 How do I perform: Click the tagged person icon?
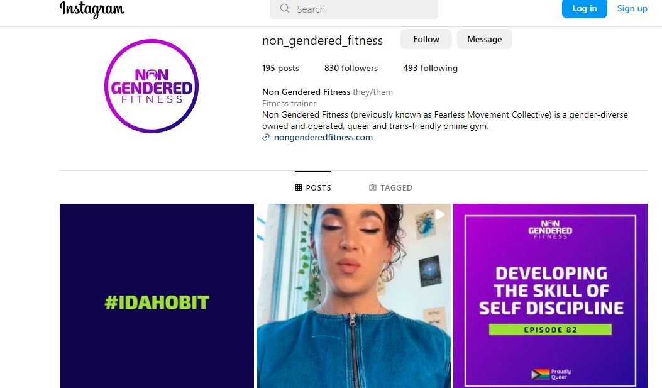[x=373, y=187]
